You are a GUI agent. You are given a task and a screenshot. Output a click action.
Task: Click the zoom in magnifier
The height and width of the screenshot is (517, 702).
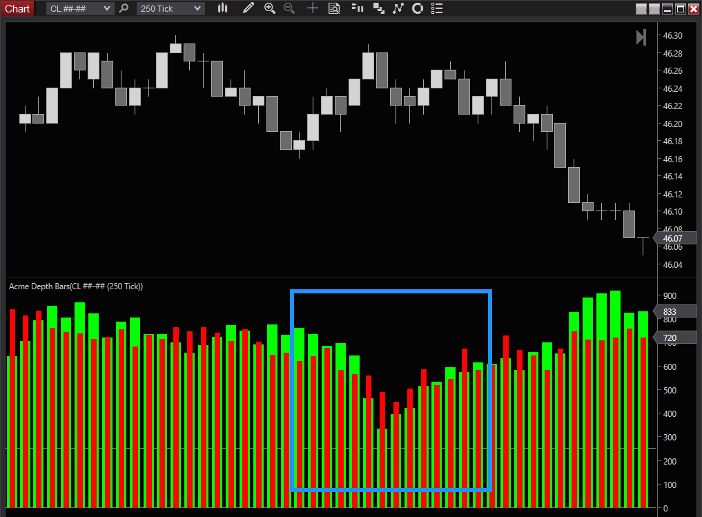coord(270,8)
